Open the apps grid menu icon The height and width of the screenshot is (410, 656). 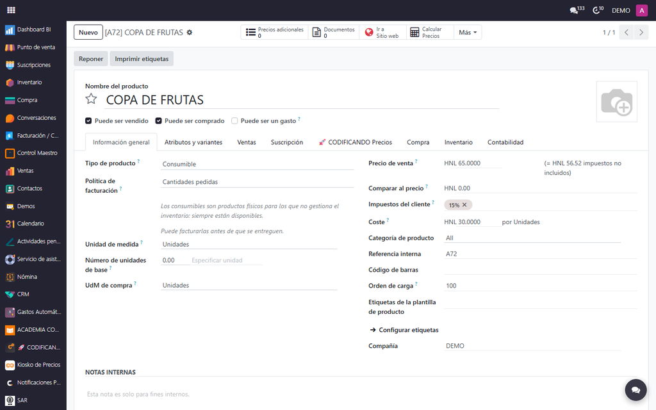tap(12, 10)
